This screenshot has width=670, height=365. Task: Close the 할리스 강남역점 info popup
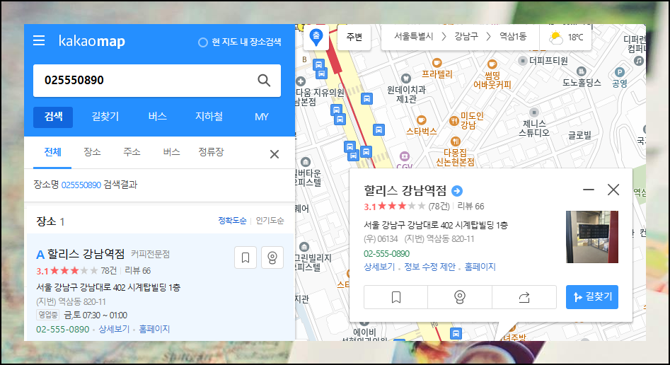(613, 190)
